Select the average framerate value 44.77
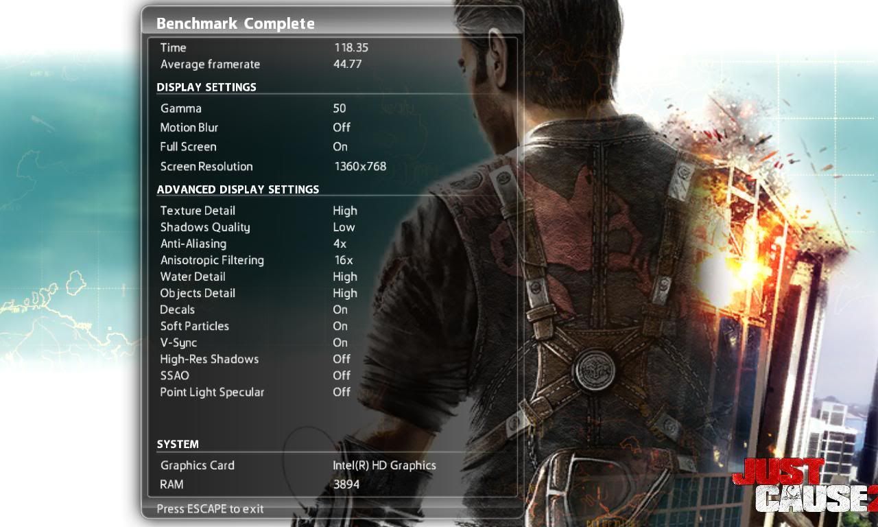 click(x=347, y=64)
